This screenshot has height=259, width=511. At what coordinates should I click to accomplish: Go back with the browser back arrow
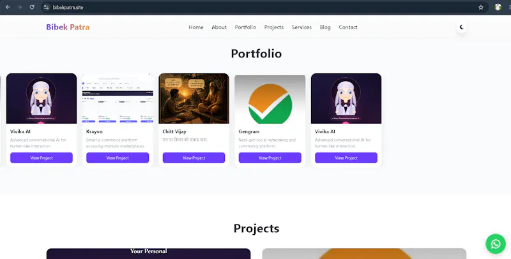pos(8,7)
